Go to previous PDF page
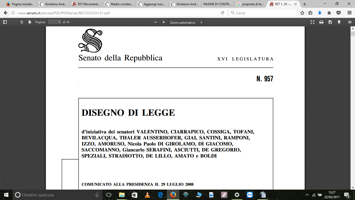Image resolution: width=355 pixels, height=200 pixels. click(x=22, y=22)
